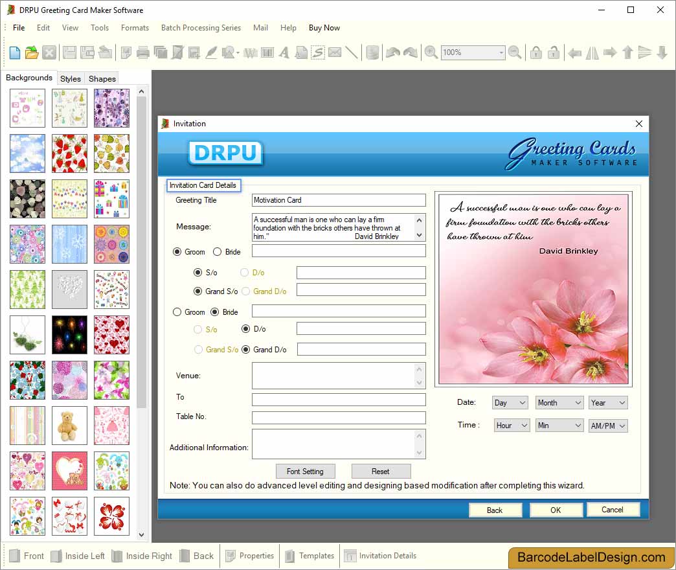The width and height of the screenshot is (676, 570).
Task: Click the Save floppy disk icon
Action: pyautogui.click(x=69, y=52)
